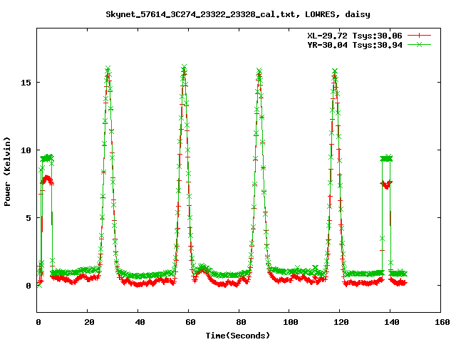Click the x-axis tick label 100
456x342 pixels.
click(291, 322)
